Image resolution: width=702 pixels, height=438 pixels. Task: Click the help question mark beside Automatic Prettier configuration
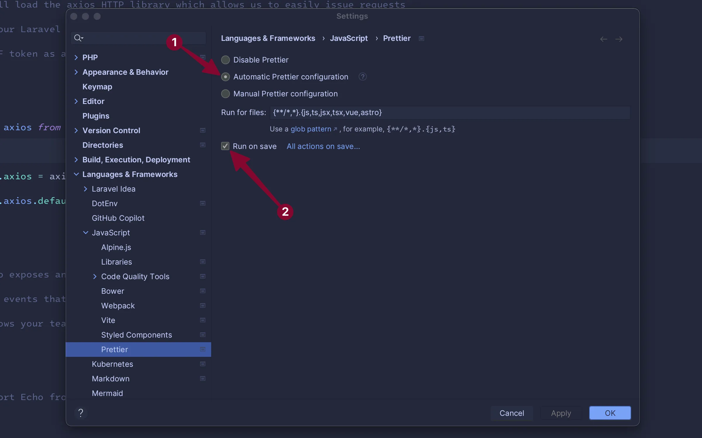(x=362, y=77)
